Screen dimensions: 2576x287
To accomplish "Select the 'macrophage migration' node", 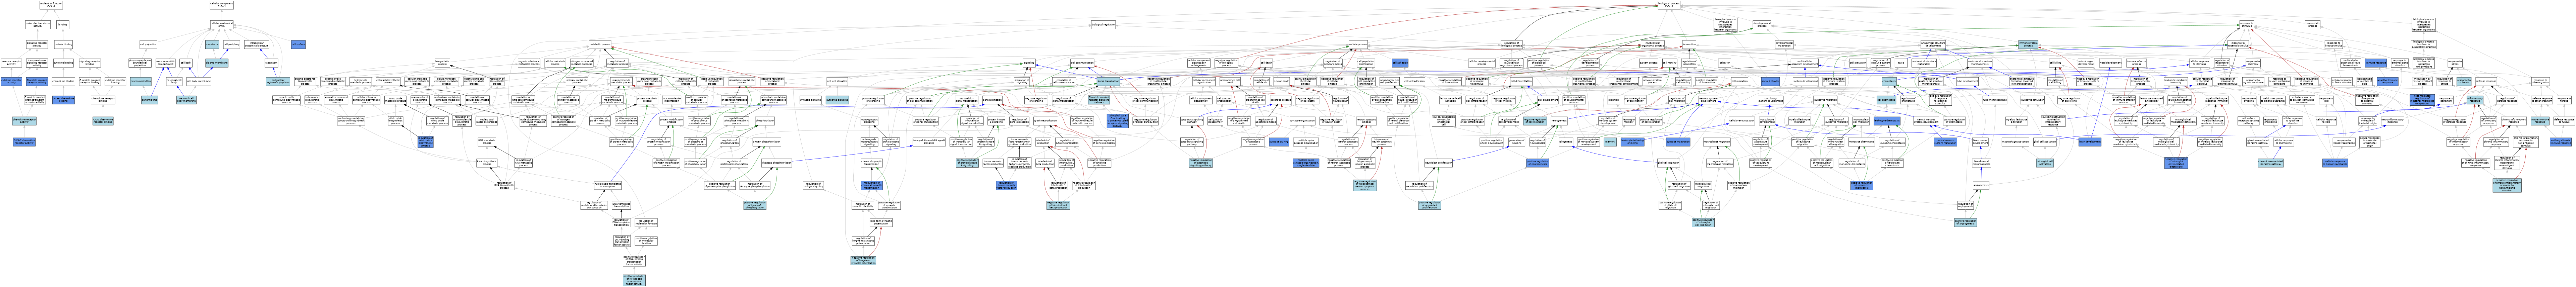I will [1717, 141].
